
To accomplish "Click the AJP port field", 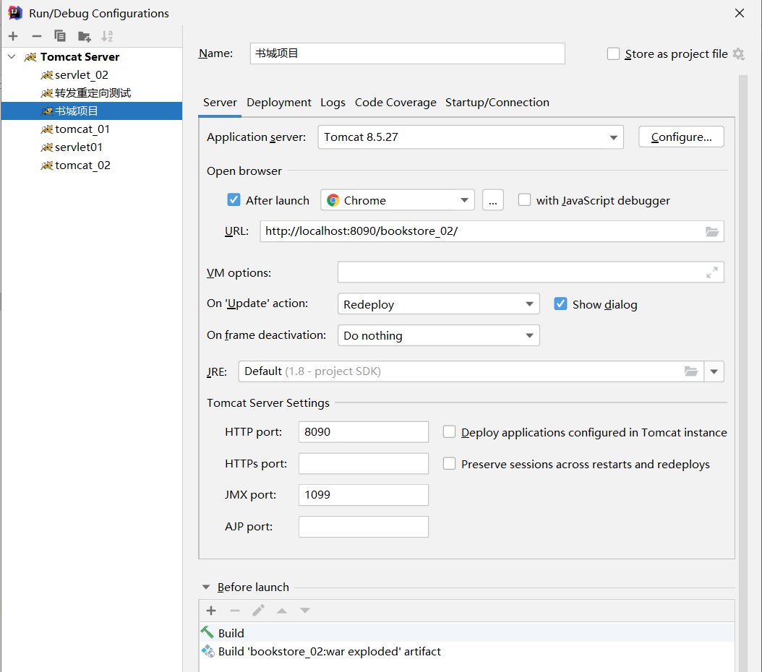I will pos(364,527).
